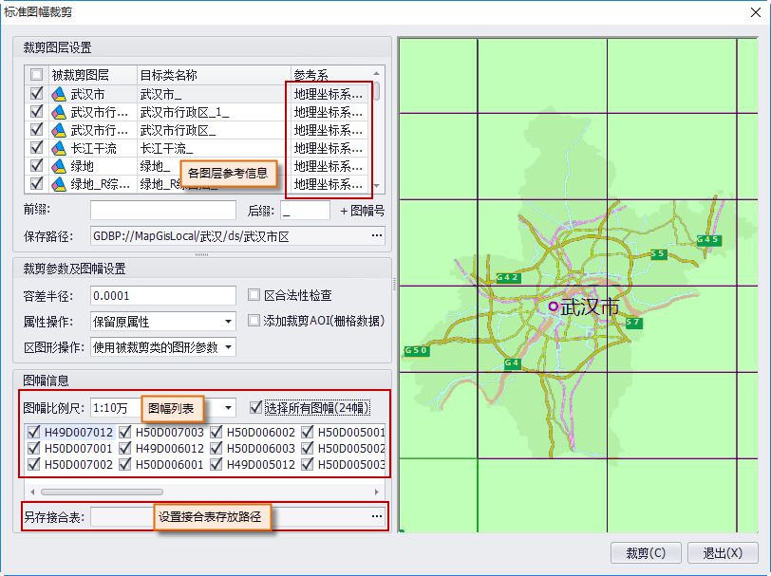Uncheck map sheet H49D006012
Image resolution: width=771 pixels, height=576 pixels.
(125, 448)
